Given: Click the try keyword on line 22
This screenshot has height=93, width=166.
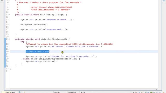Looking at the screenshot, I should (x=23, y=42).
